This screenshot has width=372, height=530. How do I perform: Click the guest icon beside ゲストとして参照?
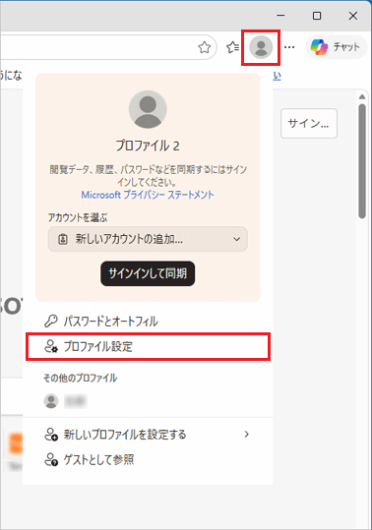[51, 460]
